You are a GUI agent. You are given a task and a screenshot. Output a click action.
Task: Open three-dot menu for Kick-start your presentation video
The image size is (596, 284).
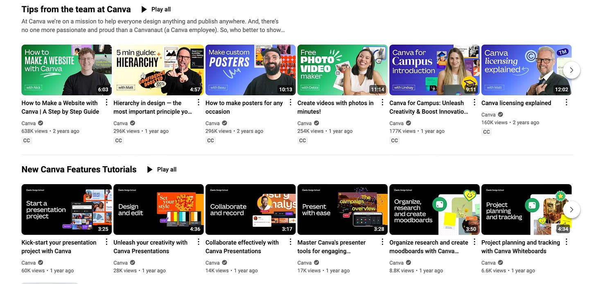(x=106, y=242)
